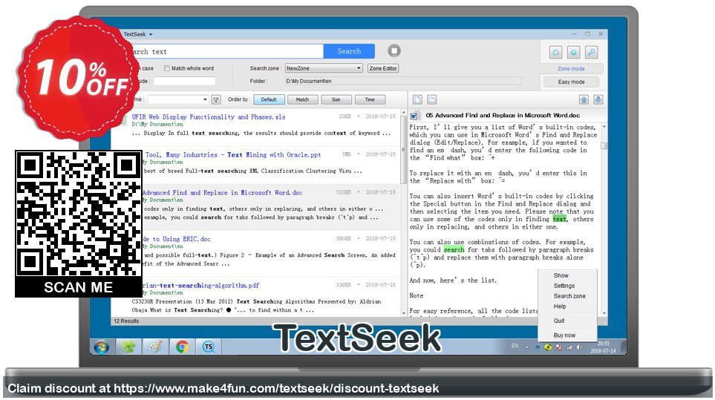
Task: Open the Zone Editor button
Action: [x=383, y=68]
